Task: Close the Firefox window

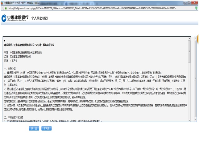Action: click(195, 2)
